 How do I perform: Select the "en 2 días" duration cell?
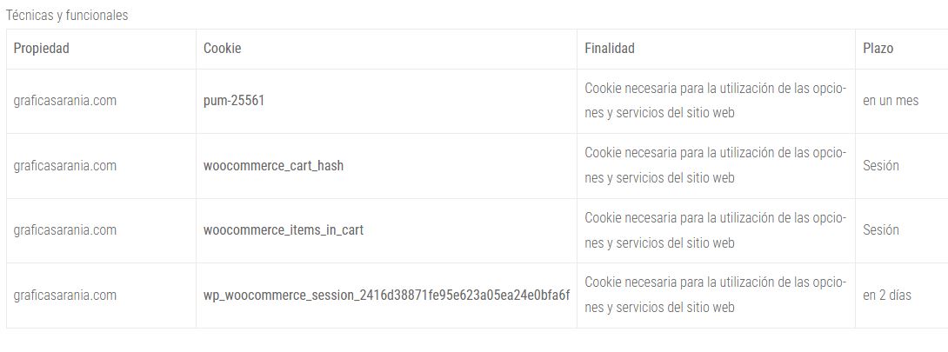(887, 296)
